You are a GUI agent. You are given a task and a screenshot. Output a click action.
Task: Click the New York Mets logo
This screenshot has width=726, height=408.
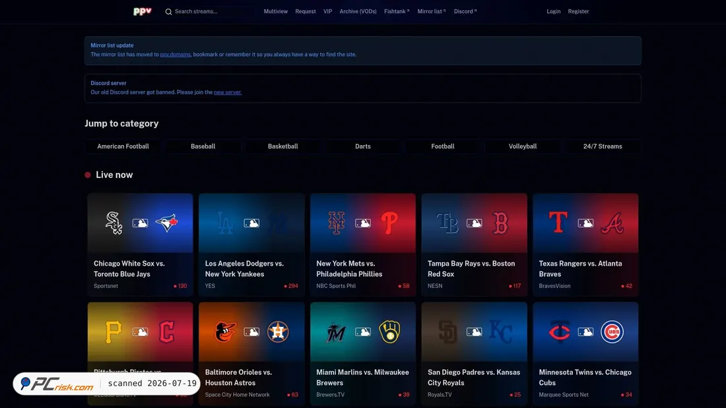(336, 223)
